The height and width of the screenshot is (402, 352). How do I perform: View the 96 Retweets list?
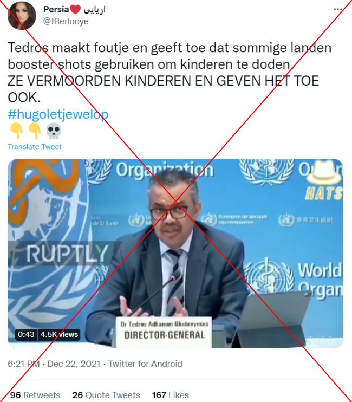click(x=35, y=395)
